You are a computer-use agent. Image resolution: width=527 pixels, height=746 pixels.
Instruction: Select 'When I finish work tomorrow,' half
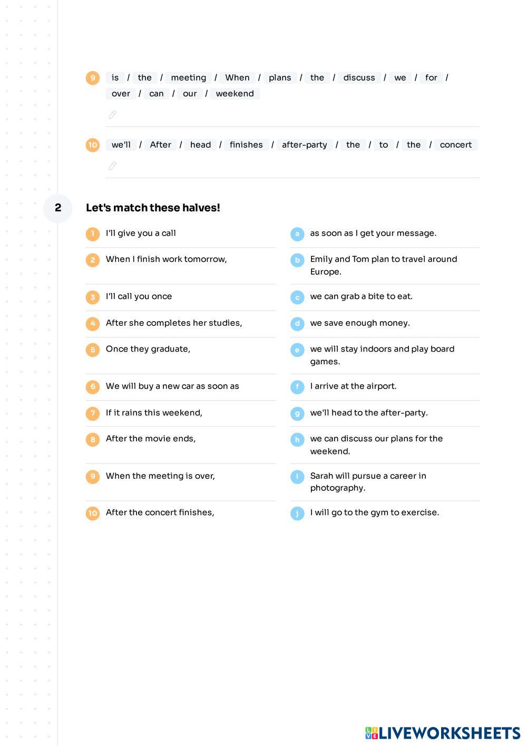pos(167,259)
